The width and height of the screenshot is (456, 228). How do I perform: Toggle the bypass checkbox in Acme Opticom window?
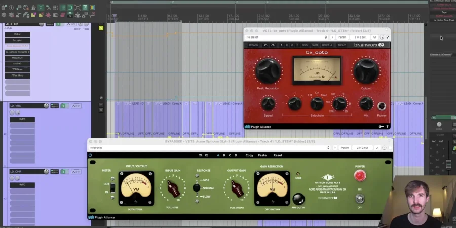coord(390,148)
